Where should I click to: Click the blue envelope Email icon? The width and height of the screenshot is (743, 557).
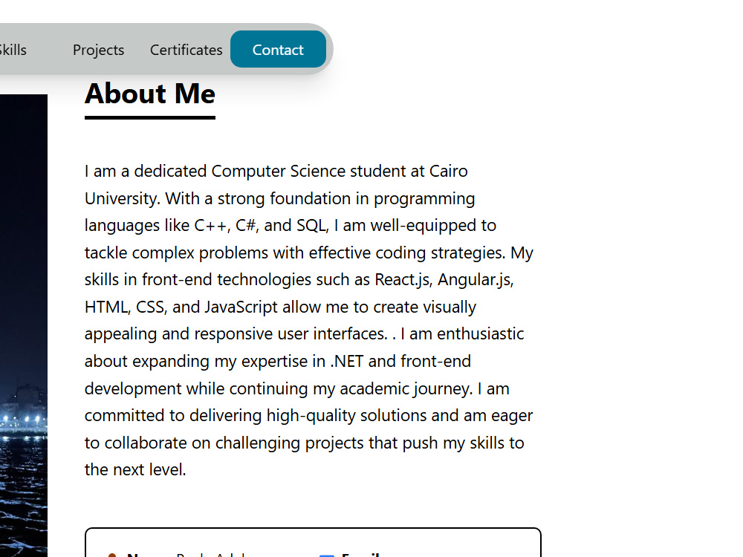click(x=327, y=555)
